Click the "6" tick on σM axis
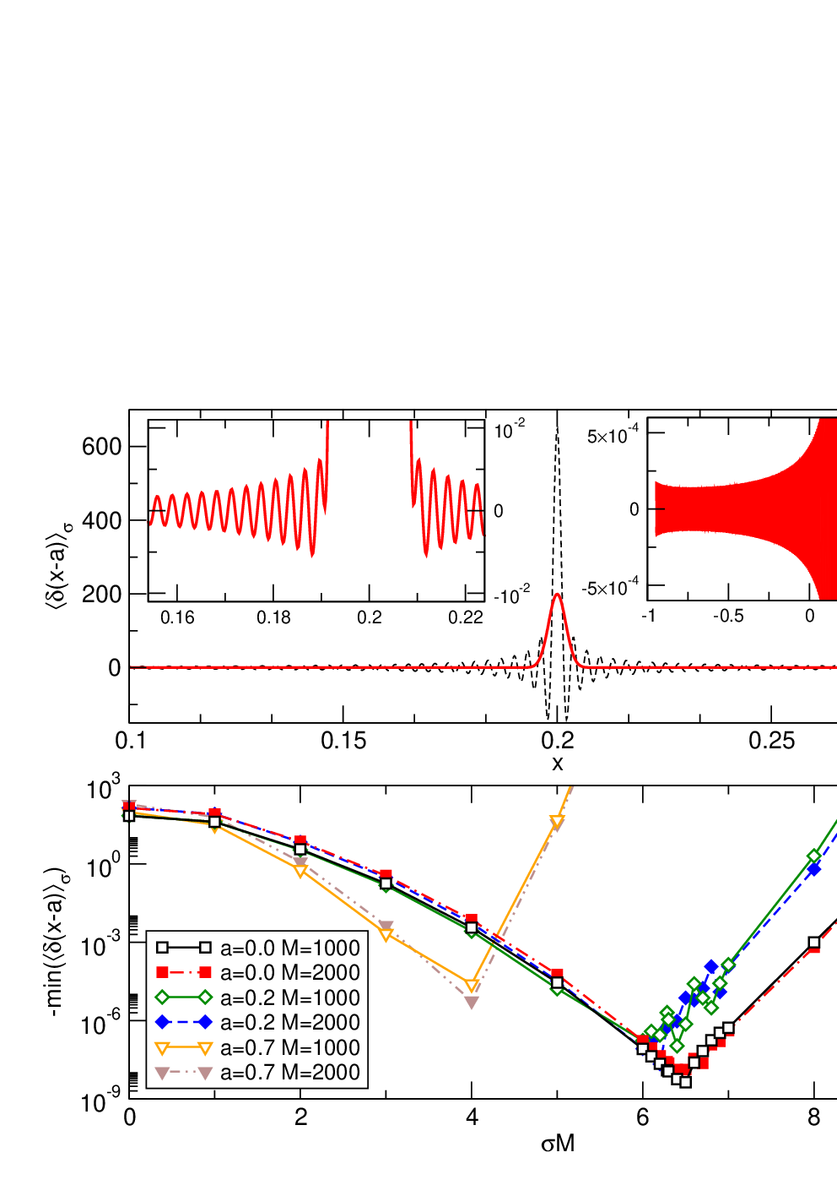 coord(643,1117)
